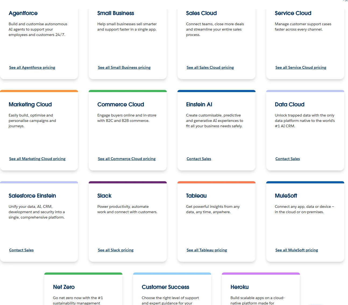
Task: Select the Einstein AI heading
Action: (x=199, y=104)
